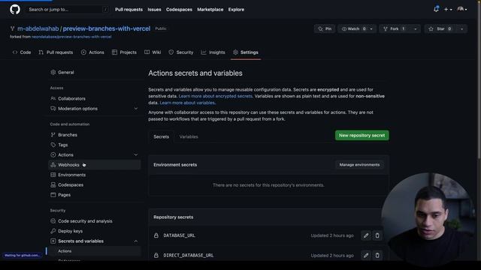The width and height of the screenshot is (481, 270).
Task: Open Codespaces in top navigation
Action: point(179,10)
